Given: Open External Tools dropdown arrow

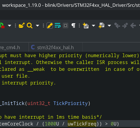Looking at the screenshot, I should click(x=9, y=26).
